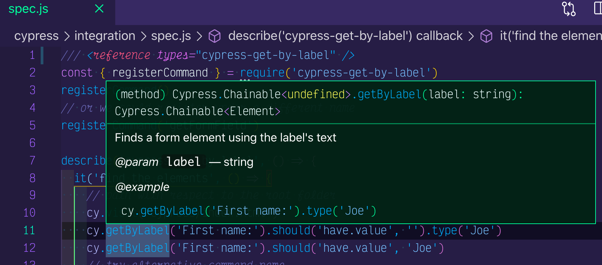Click line number 12 in gutter
The image size is (602, 265).
(x=29, y=248)
